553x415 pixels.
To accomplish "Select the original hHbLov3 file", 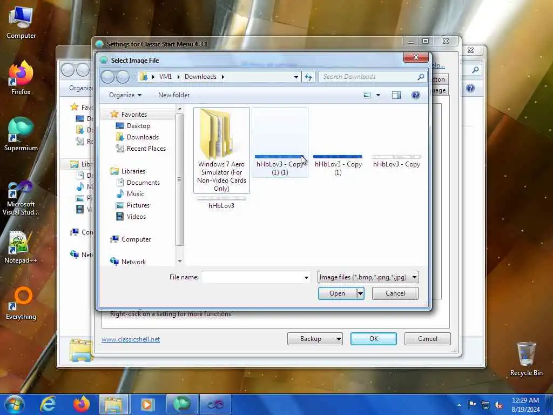I will tap(221, 203).
